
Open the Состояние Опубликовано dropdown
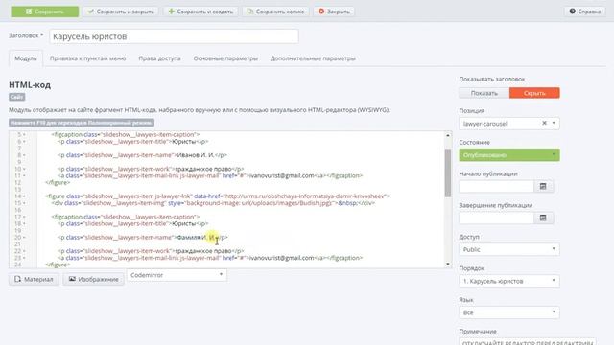click(x=509, y=155)
